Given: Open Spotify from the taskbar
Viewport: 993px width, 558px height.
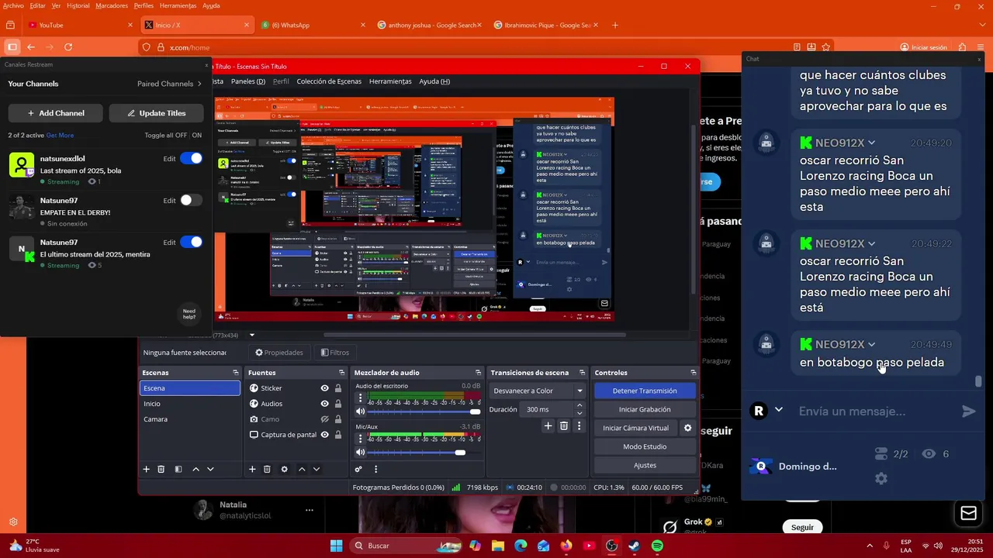Looking at the screenshot, I should (x=657, y=546).
